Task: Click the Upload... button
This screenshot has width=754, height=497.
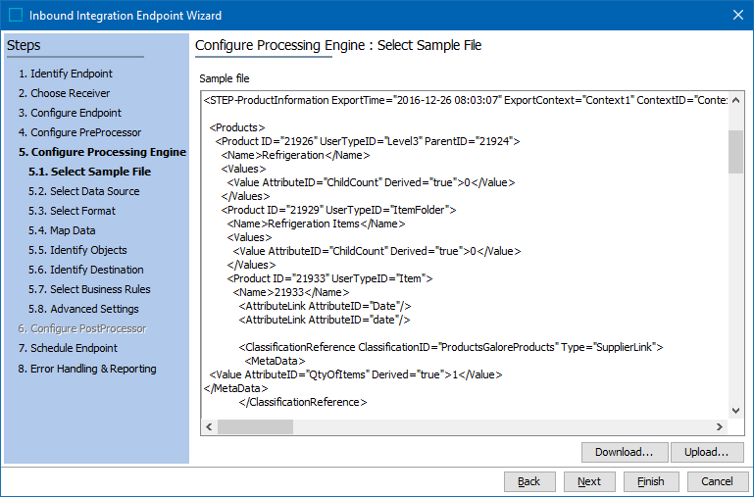Action: pyautogui.click(x=707, y=452)
